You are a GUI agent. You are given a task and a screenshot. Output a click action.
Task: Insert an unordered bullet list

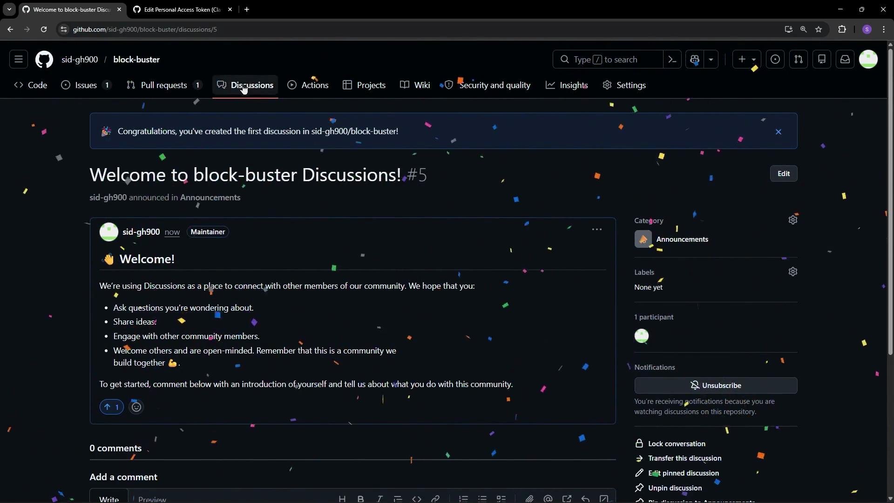coord(482,499)
